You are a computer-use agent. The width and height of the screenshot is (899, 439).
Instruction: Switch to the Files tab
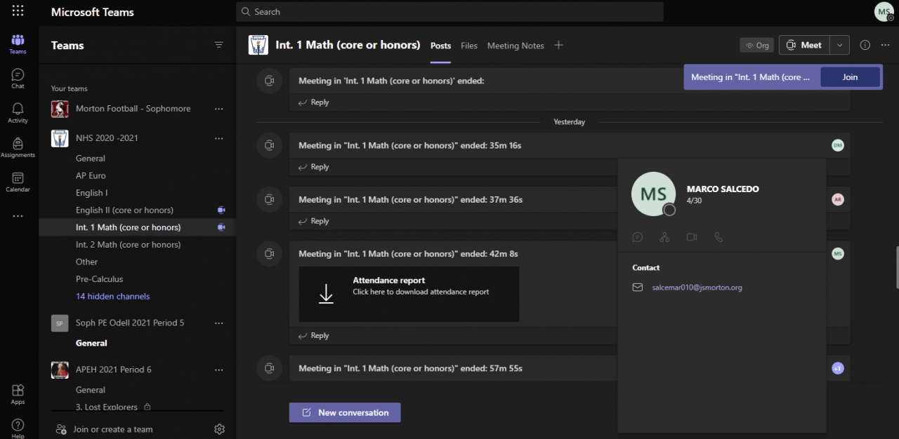coord(469,46)
